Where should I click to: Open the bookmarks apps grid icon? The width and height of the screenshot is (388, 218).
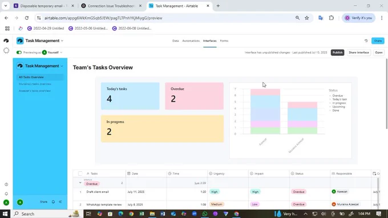[7, 29]
